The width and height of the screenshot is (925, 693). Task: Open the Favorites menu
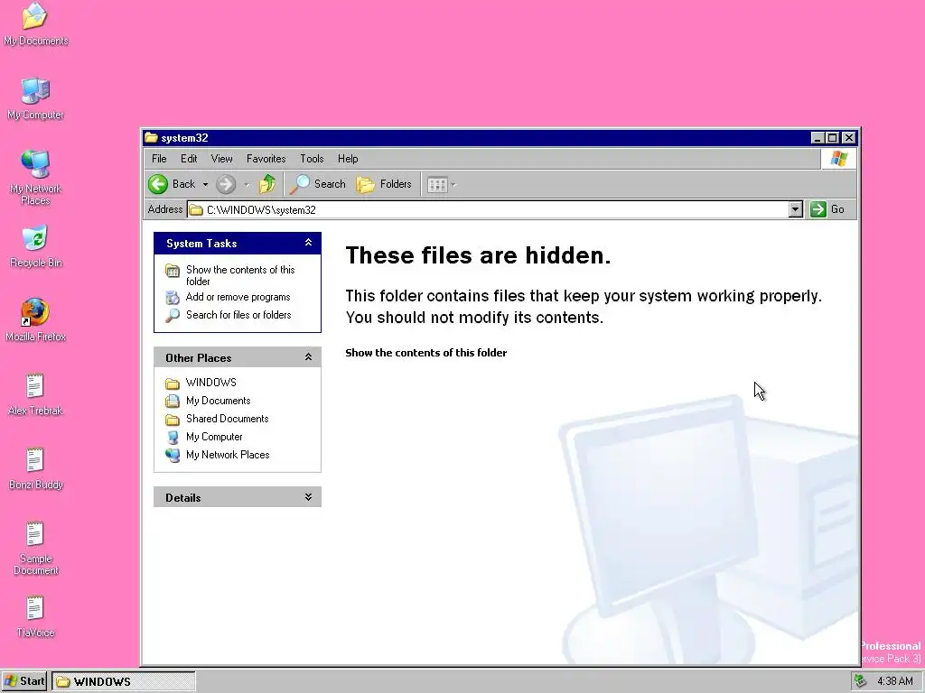tap(266, 159)
